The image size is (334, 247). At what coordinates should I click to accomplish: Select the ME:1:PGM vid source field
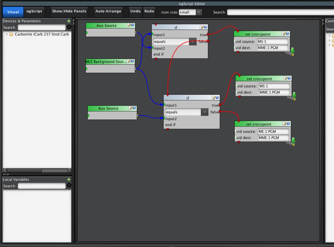(x=273, y=131)
